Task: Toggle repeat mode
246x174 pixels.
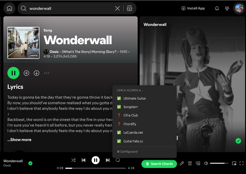Action: tap(118, 160)
